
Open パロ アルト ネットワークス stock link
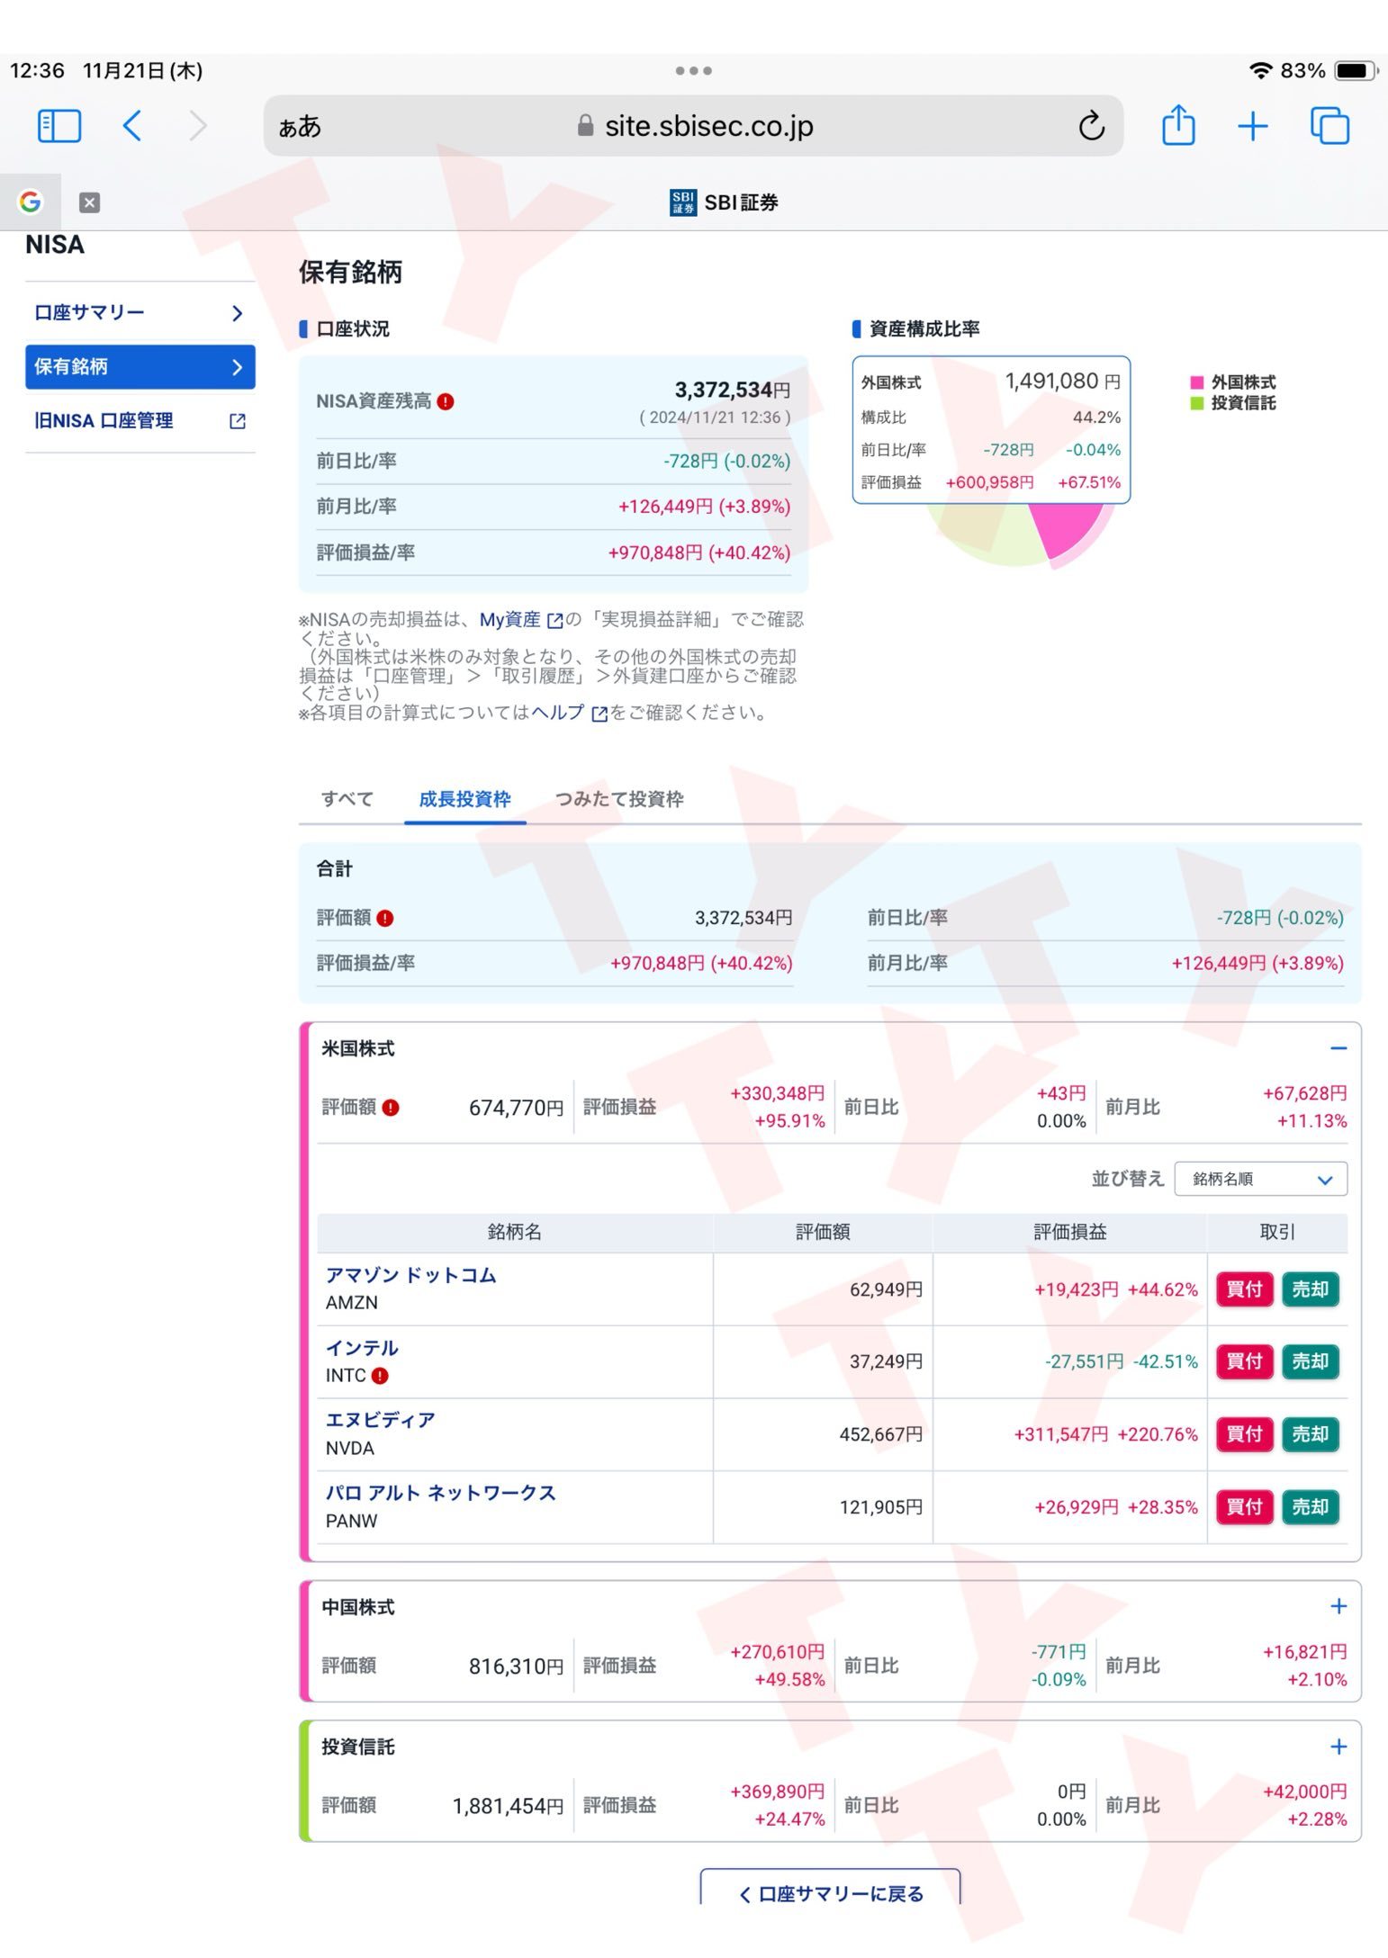click(440, 1493)
